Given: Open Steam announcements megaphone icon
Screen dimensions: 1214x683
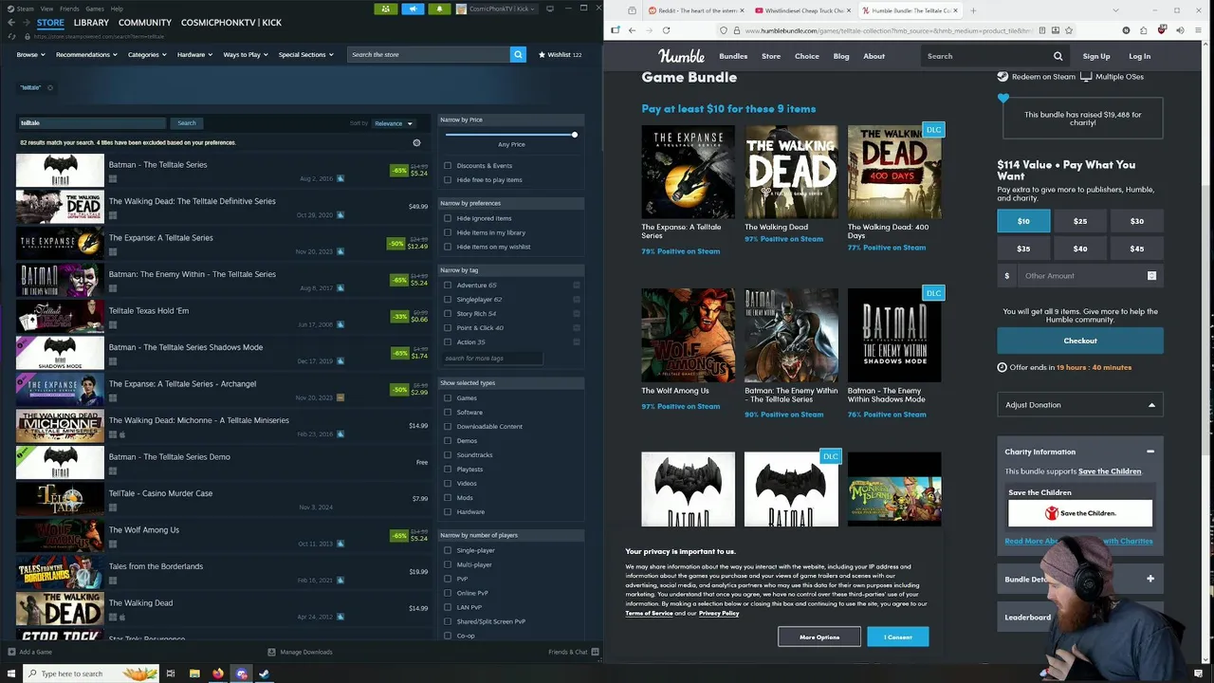Looking at the screenshot, I should point(413,9).
